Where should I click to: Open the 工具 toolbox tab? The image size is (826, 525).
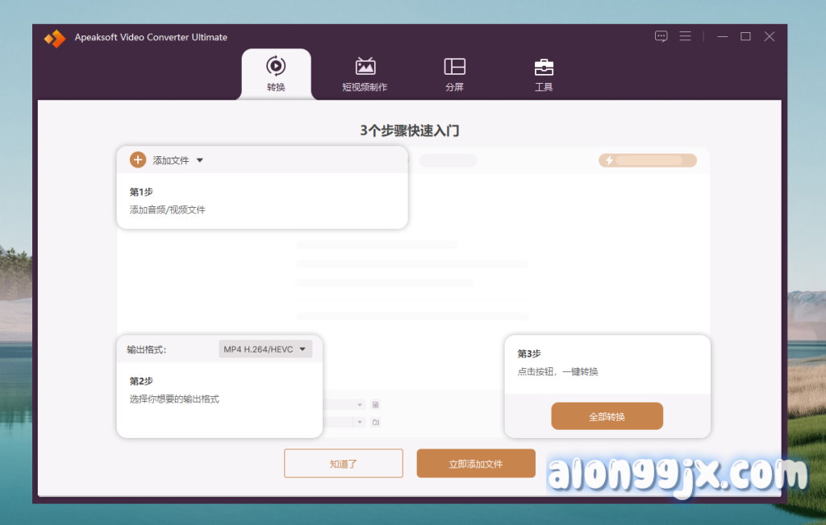(544, 74)
